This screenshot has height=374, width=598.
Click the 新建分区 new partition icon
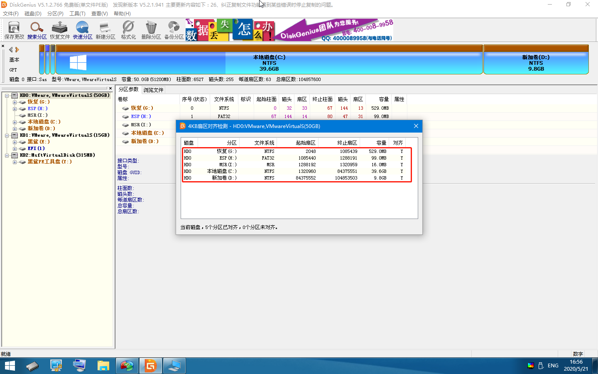[105, 30]
